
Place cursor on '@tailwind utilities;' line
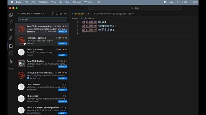click(98, 30)
